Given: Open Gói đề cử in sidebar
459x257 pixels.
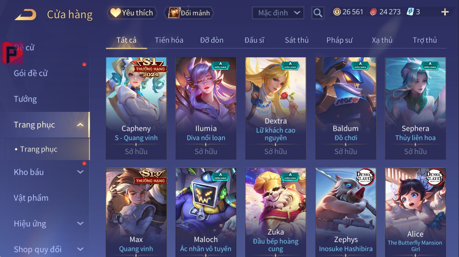Looking at the screenshot, I should point(31,73).
